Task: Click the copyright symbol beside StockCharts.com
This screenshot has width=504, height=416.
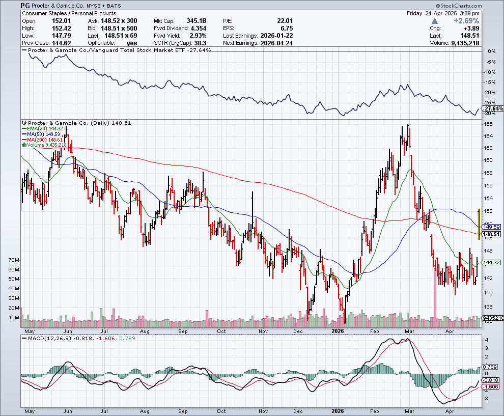Action: click(438, 6)
